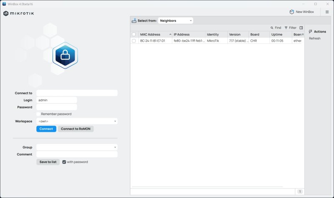Click the blue padlock hexagon icon
This screenshot has height=198, width=334.
[65, 55]
